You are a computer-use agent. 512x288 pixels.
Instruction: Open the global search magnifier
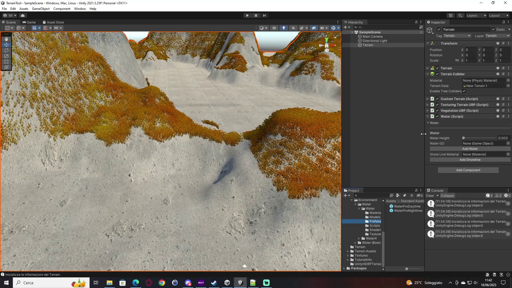(x=460, y=15)
